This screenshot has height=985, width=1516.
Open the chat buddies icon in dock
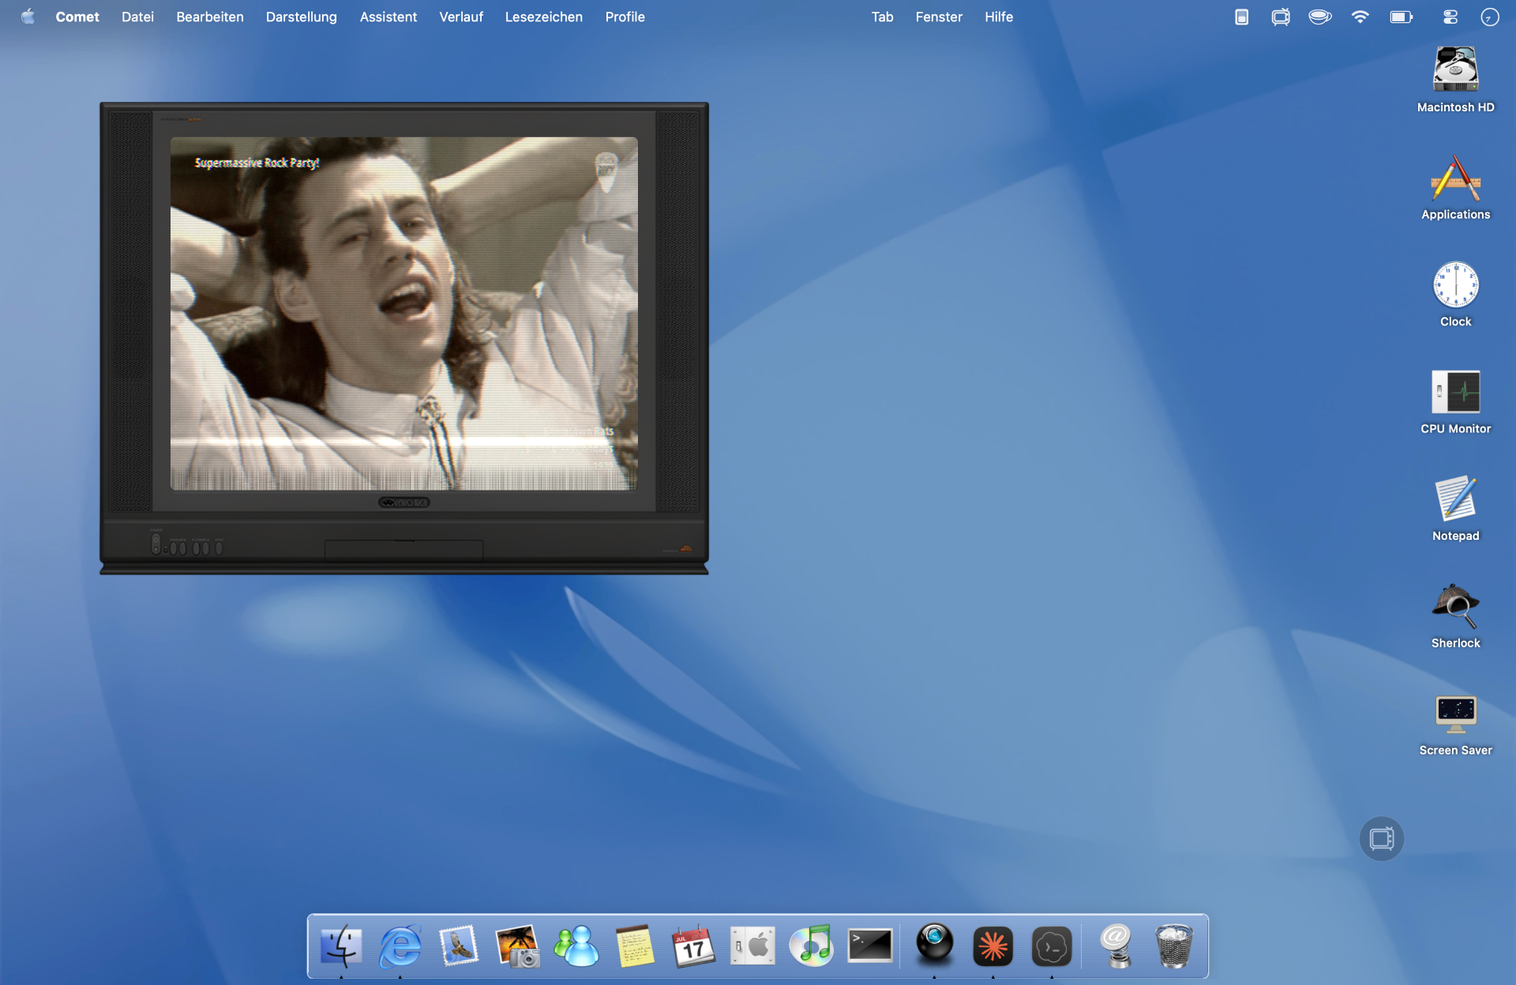point(576,946)
